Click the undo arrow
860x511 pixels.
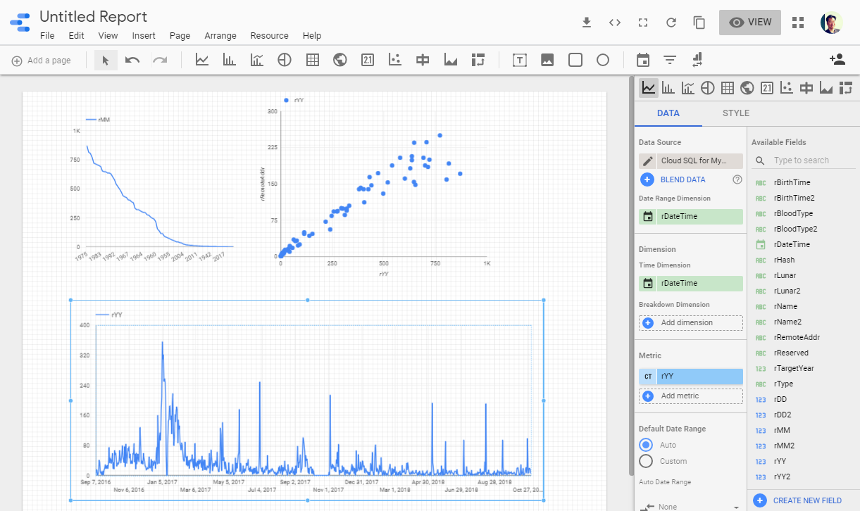click(132, 61)
